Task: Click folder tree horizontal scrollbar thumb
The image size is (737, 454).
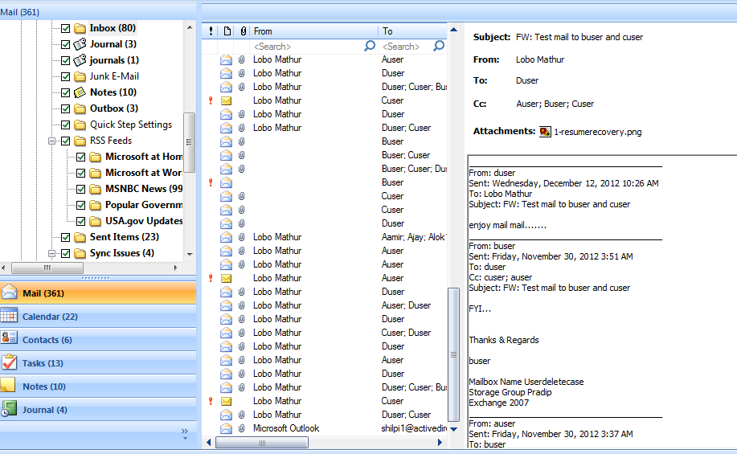Action: [47, 268]
